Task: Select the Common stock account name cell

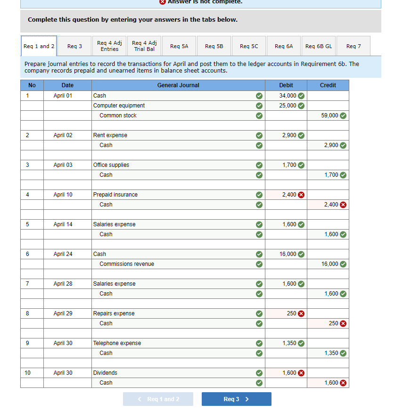Action: tap(178, 115)
